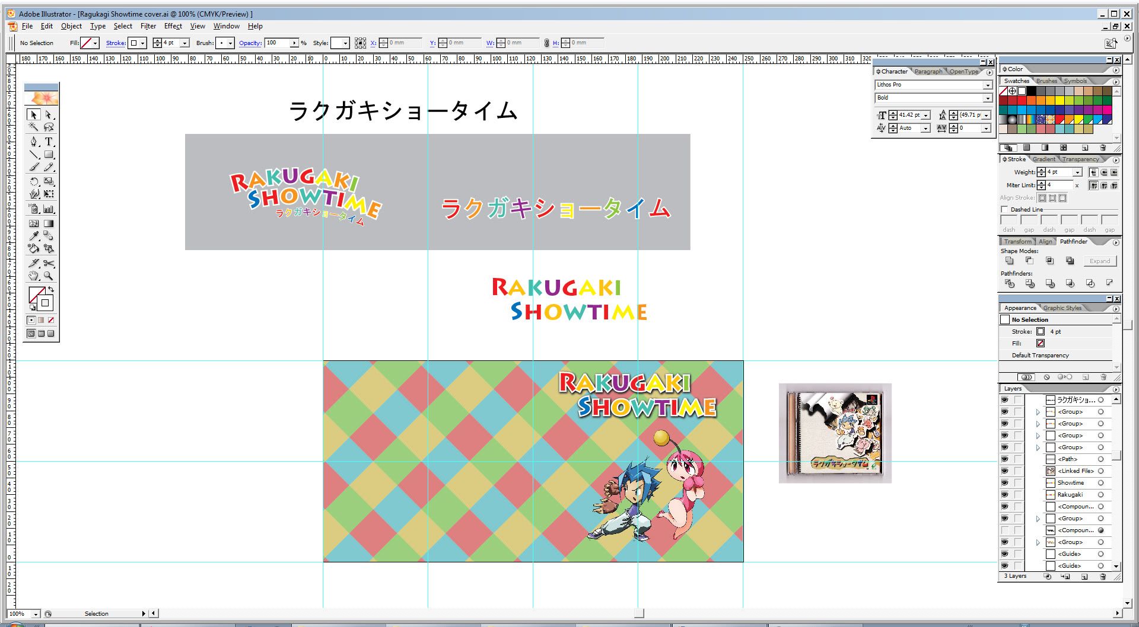The image size is (1139, 627).
Task: Open the Fill dropdown in control bar
Action: pos(96,43)
